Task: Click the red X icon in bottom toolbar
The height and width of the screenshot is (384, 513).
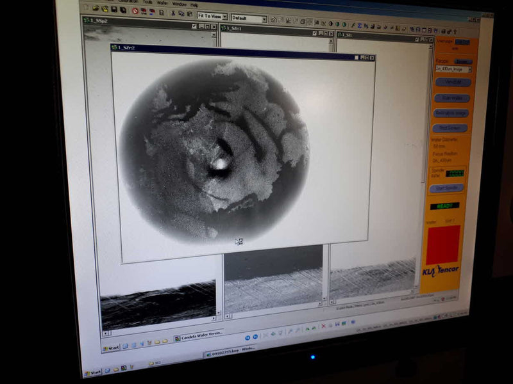Action: 324,326
